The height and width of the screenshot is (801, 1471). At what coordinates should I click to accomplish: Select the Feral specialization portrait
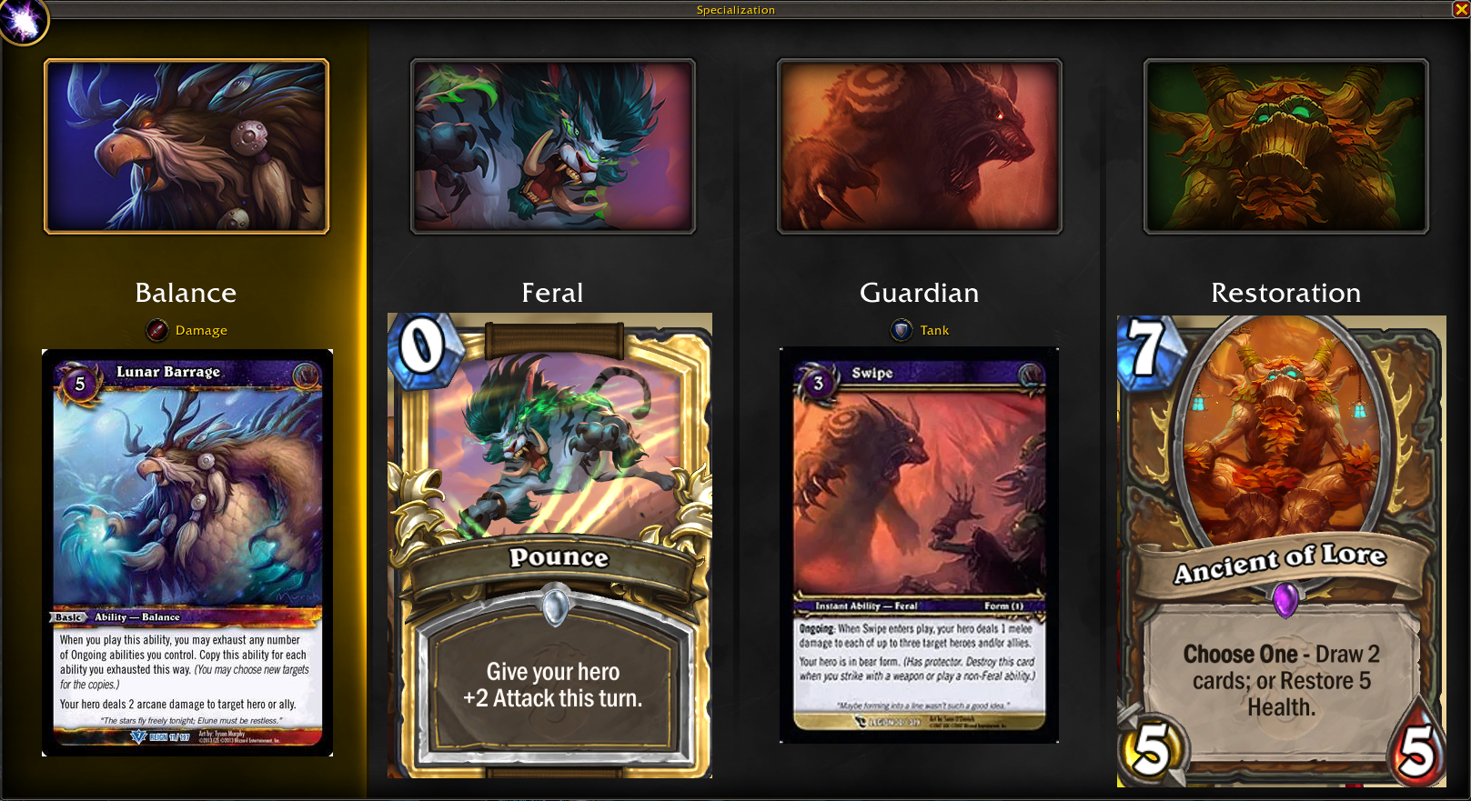coord(553,146)
